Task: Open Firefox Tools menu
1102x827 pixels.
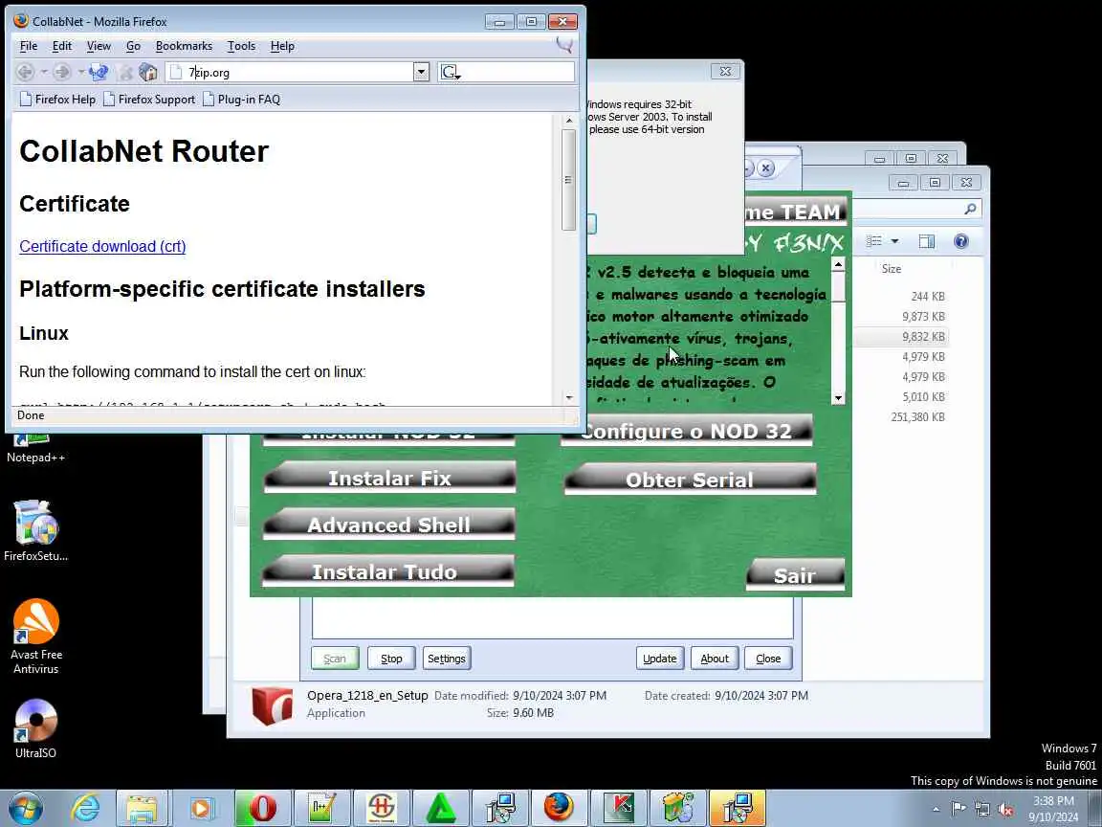Action: (241, 46)
